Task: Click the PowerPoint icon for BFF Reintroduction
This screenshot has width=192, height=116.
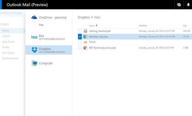Action: pos(85,48)
